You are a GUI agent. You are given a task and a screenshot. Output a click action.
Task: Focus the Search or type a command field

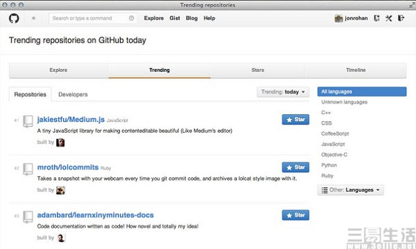(93, 18)
